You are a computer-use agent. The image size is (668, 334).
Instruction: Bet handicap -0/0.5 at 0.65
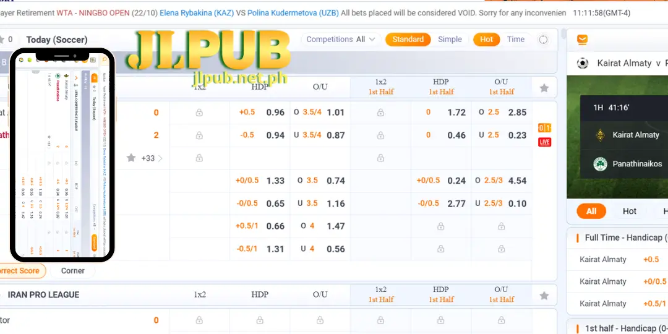point(260,203)
